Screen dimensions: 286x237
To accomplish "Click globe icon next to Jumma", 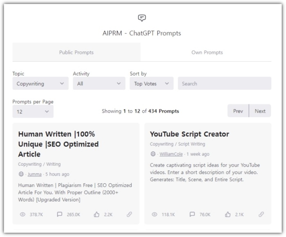I will (x=21, y=174).
